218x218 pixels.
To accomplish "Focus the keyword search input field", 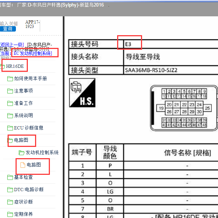I will click(x=9, y=24).
